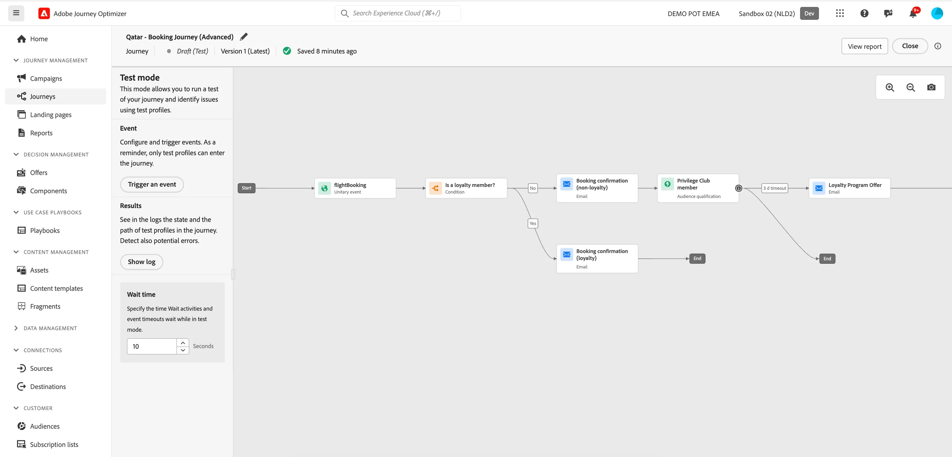
Task: Open the user profile avatar
Action: coord(937,13)
